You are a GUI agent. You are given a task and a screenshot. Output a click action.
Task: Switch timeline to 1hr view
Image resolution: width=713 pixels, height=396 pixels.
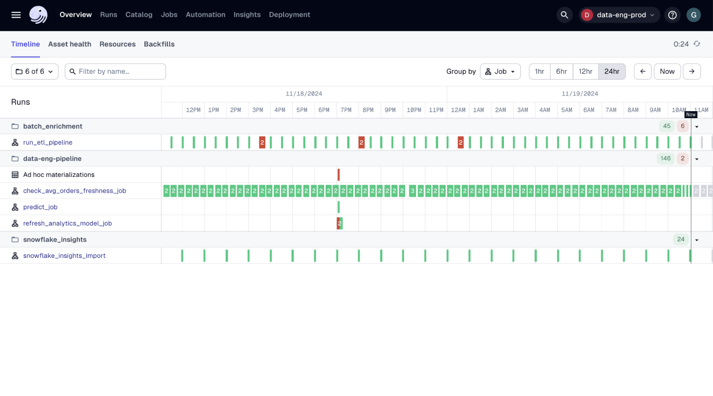(x=539, y=71)
